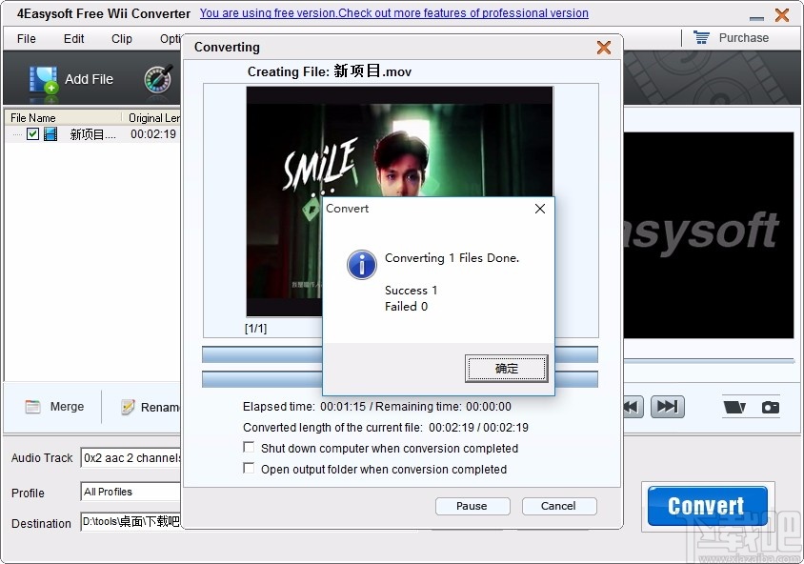
Task: Open the effect color-wheel tool icon
Action: [158, 79]
